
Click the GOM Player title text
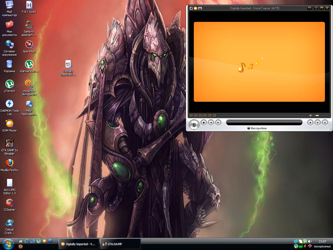[x=255, y=8]
